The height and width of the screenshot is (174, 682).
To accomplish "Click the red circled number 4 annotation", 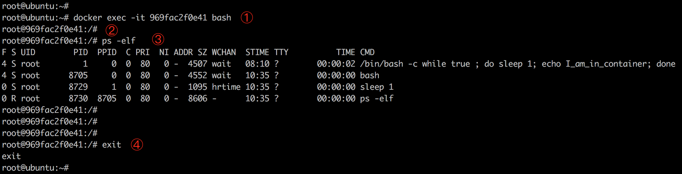I will pos(137,144).
